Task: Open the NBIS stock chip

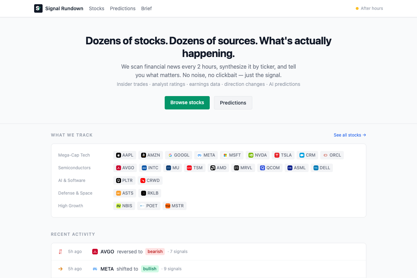Action: tap(124, 206)
